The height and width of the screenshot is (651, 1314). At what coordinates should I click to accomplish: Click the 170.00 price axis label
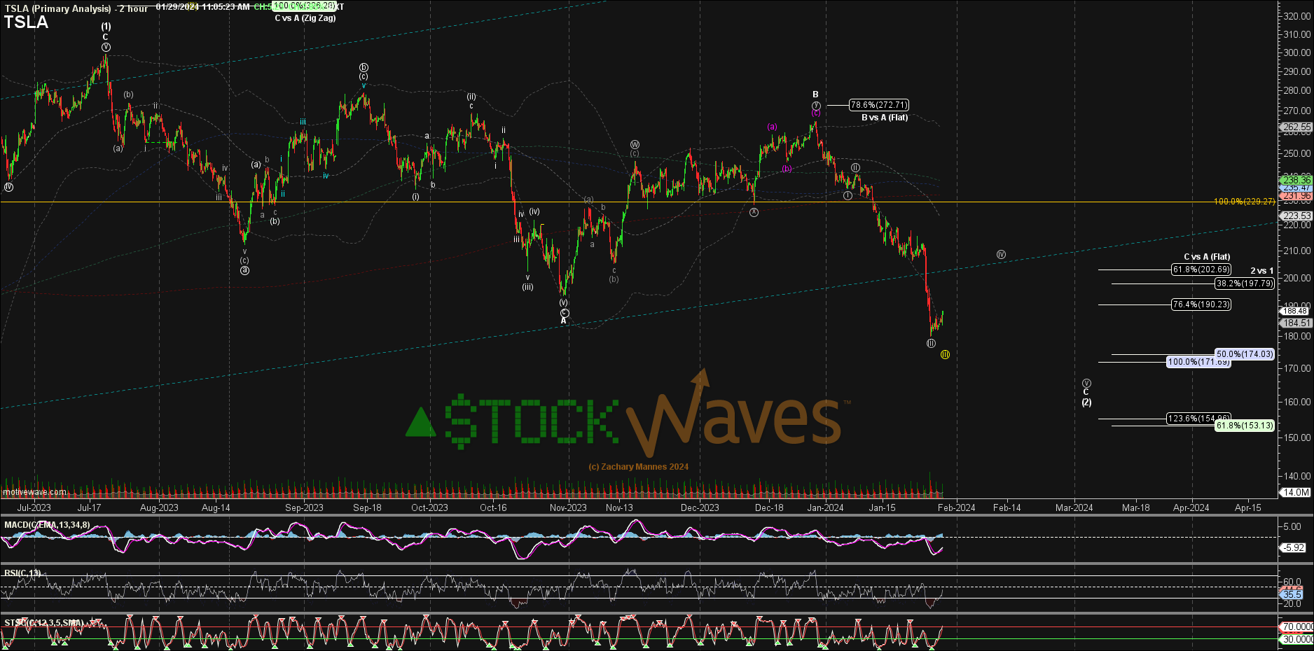[1297, 368]
